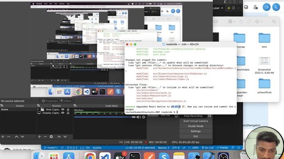Pause the recording in OBS

tap(209, 116)
